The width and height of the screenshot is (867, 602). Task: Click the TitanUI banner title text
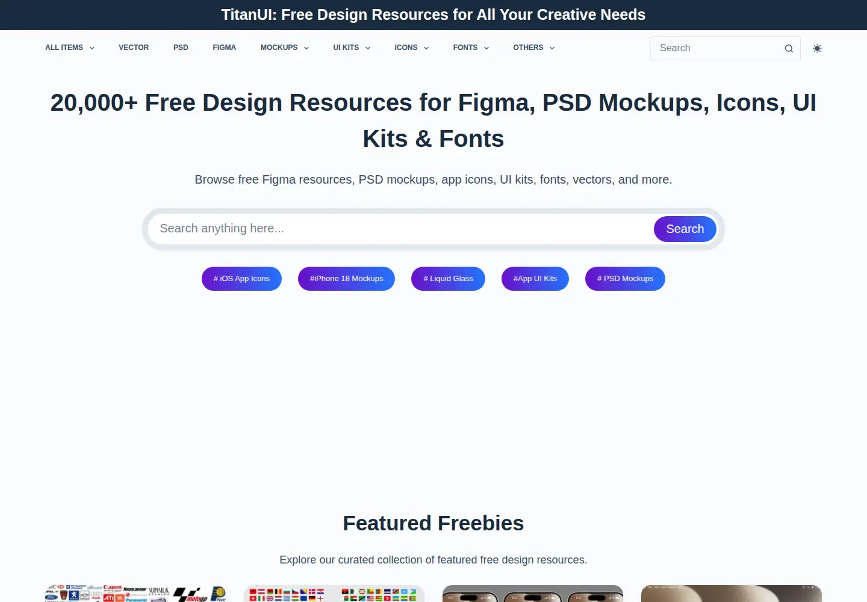[433, 14]
